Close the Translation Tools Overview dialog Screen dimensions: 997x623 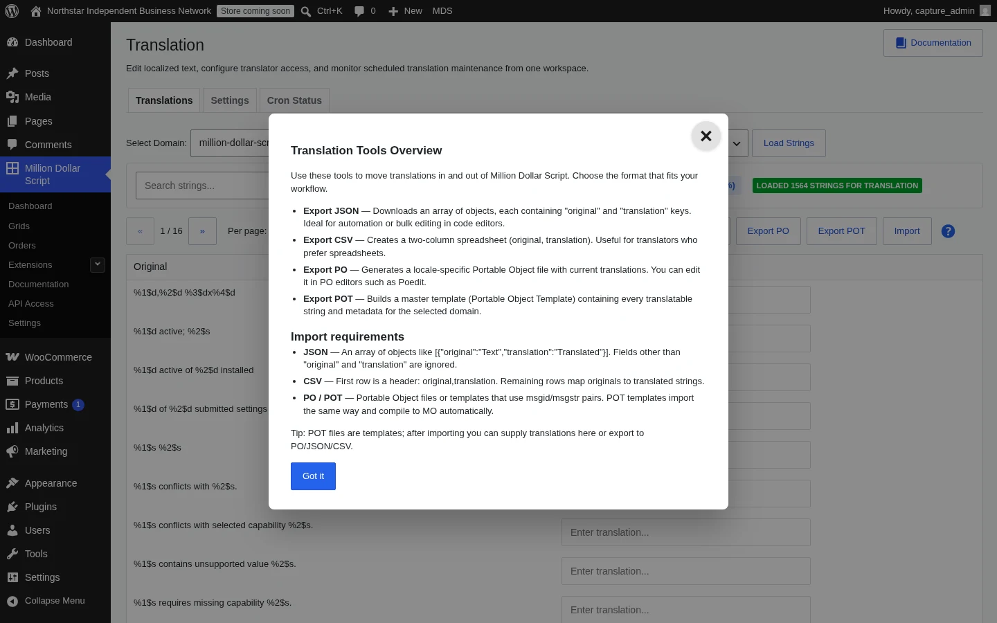tap(706, 136)
